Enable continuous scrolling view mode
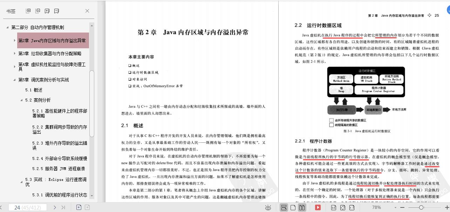Viewport: 450px width, 212px height. [284, 207]
